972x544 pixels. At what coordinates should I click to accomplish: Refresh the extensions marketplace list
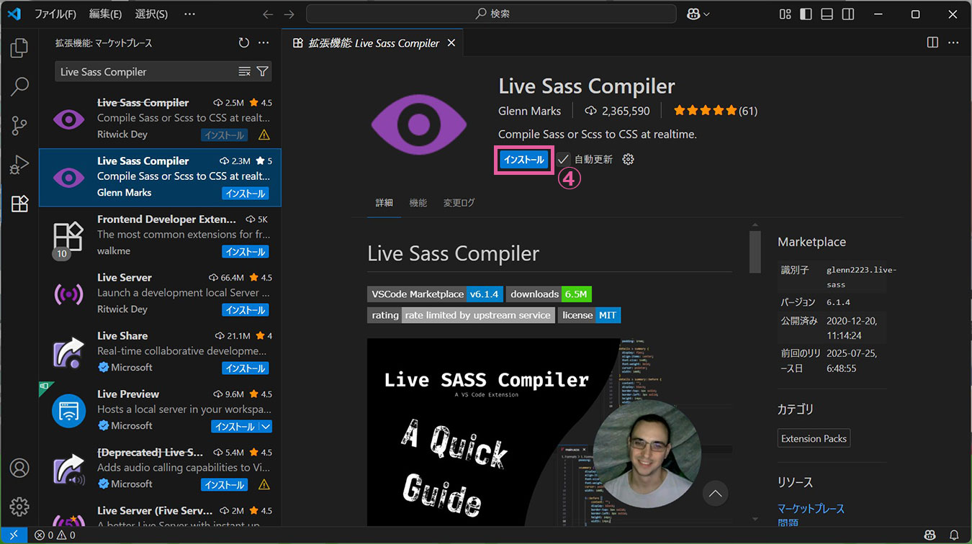(x=244, y=43)
